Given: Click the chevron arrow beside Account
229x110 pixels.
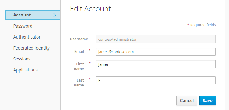Looking at the screenshot, I should pyautogui.click(x=55, y=15).
